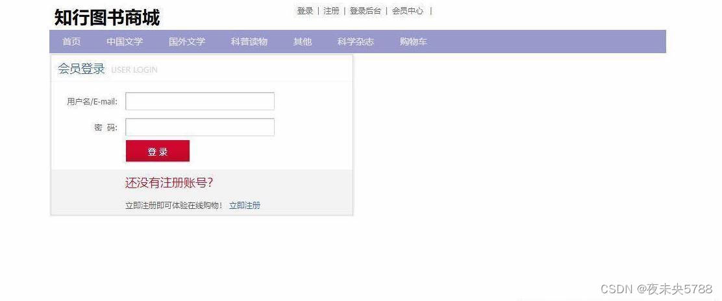Open the 科学杂志 category

tap(355, 42)
